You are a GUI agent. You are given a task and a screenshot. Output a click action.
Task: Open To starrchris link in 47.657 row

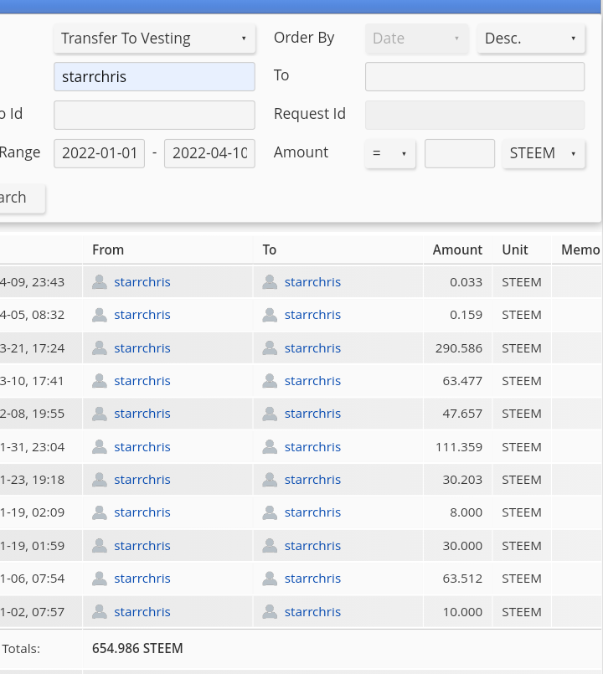[x=312, y=414]
